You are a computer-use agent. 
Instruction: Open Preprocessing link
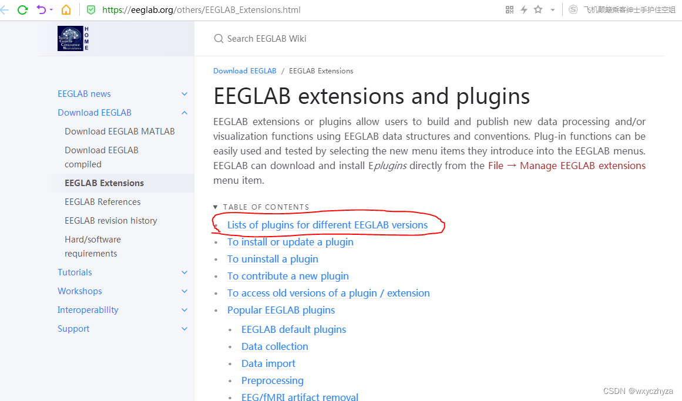(273, 380)
